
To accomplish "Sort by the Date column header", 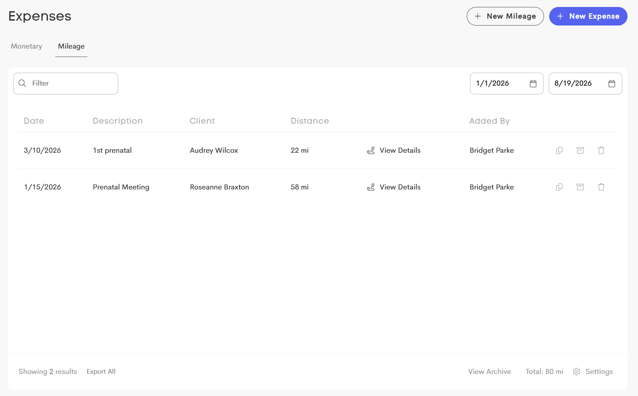I will point(34,121).
